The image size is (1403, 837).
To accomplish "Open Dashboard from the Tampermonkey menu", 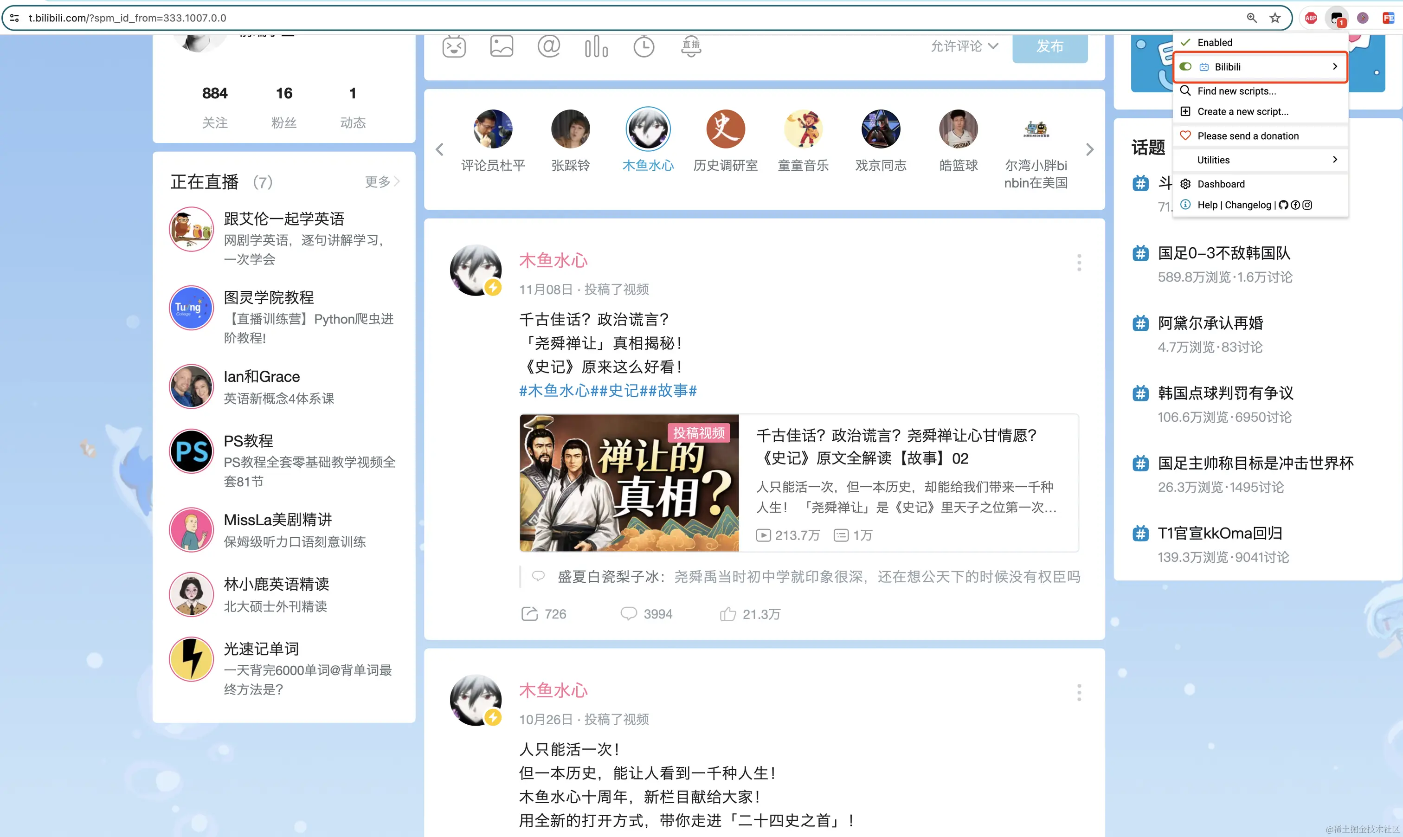I will (1221, 184).
